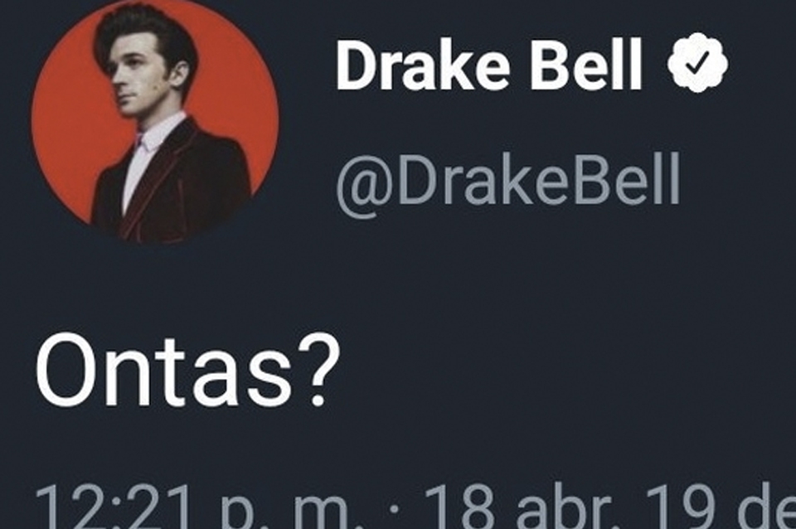Open the @DrakeBell handle link
Viewport: 796px width, 529px height.
click(507, 182)
